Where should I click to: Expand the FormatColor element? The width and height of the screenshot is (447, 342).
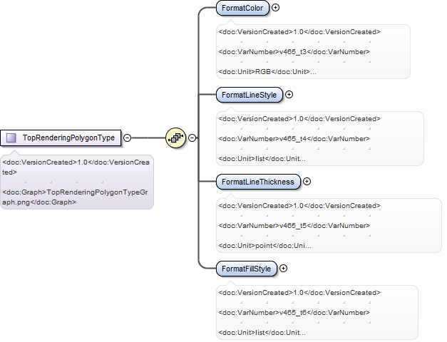click(x=275, y=8)
